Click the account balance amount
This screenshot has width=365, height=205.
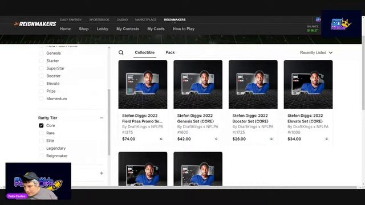point(313,30)
